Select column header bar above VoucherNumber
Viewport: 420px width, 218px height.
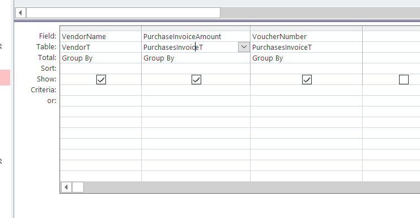click(306, 28)
